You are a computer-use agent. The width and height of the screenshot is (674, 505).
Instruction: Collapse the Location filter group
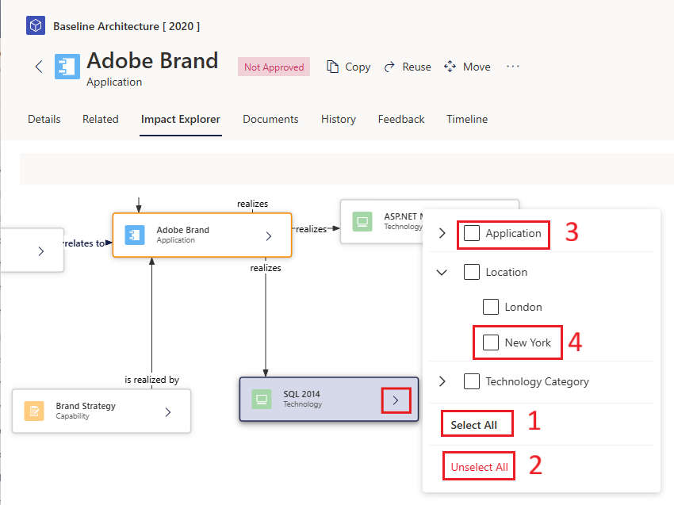point(442,273)
